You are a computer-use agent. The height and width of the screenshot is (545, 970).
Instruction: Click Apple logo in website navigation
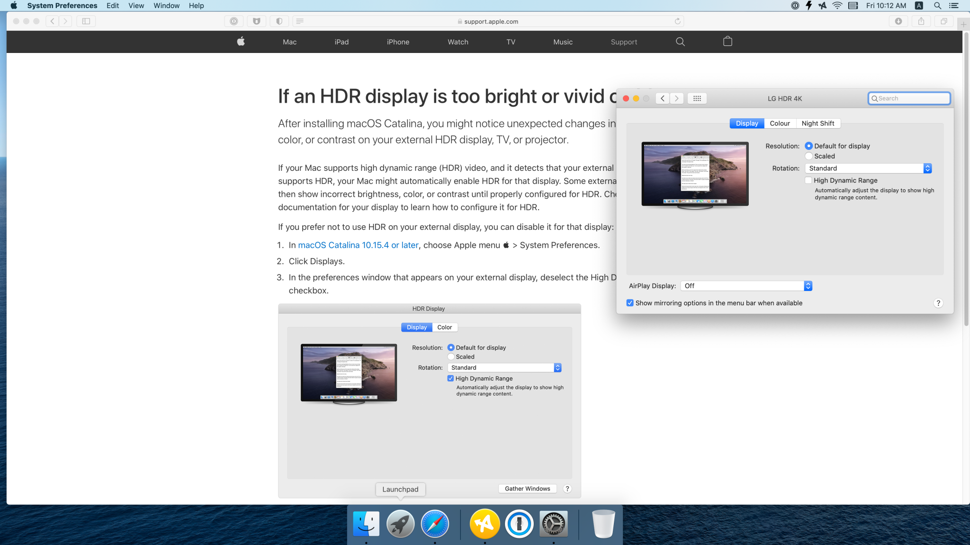coord(241,42)
